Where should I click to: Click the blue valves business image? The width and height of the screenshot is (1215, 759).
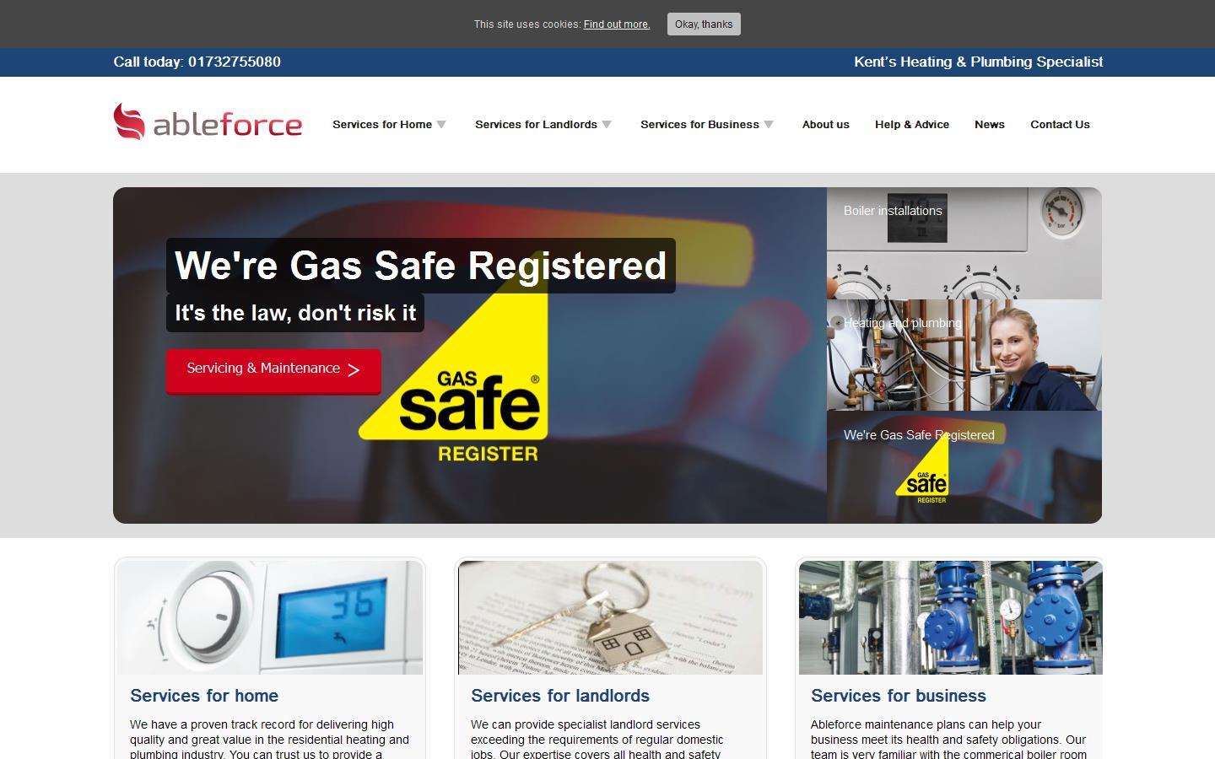pos(951,617)
